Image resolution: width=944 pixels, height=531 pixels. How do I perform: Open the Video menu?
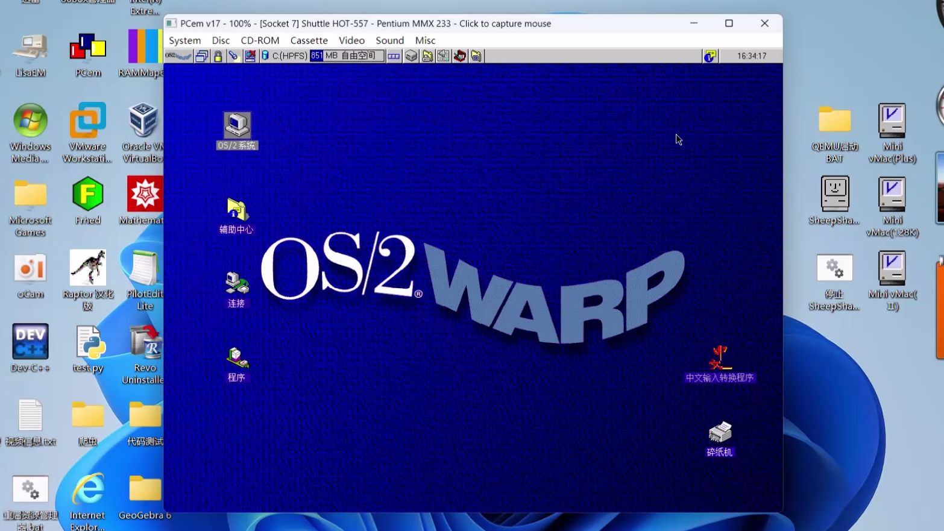351,40
